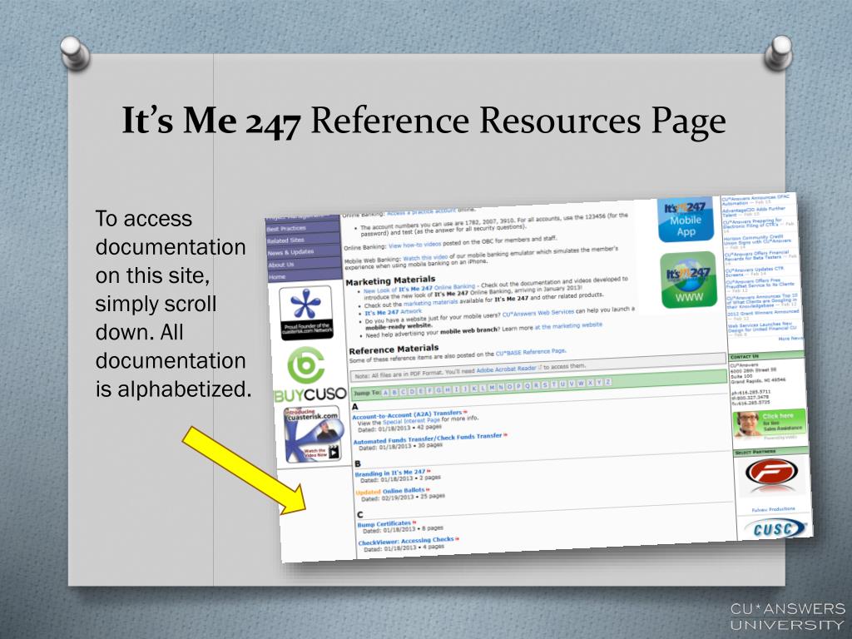Open the BuyCUSO logo

pos(310,376)
